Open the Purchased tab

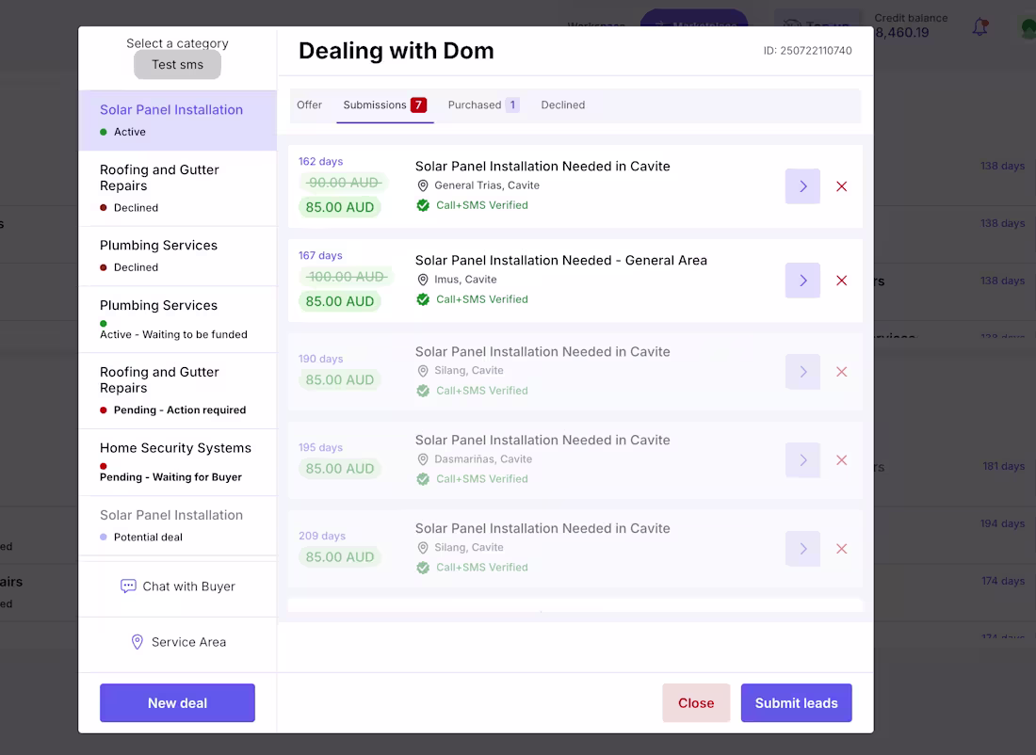483,105
